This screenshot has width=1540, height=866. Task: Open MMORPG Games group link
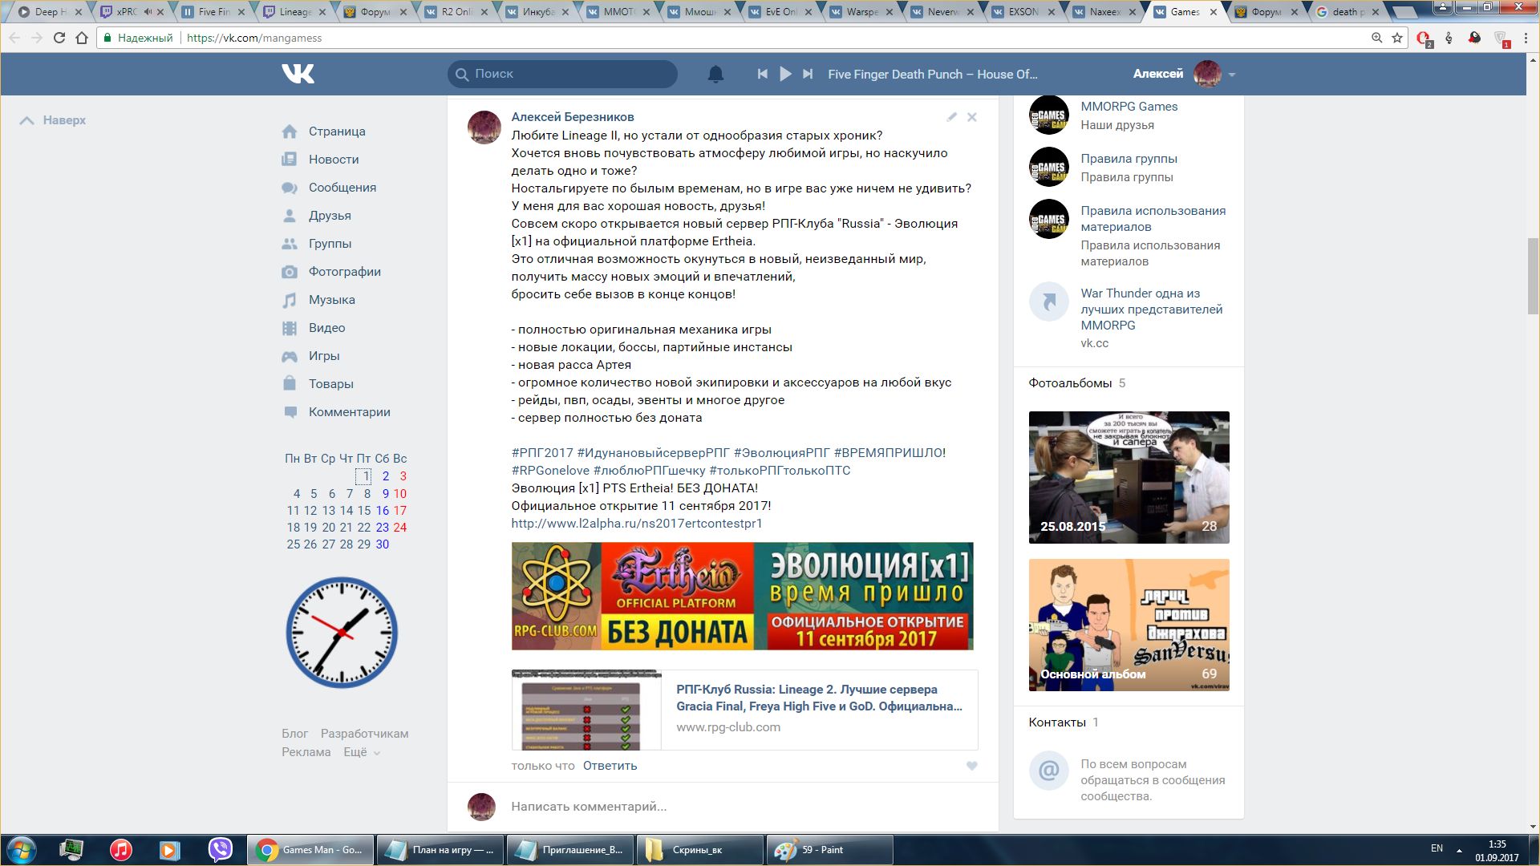[x=1129, y=107]
